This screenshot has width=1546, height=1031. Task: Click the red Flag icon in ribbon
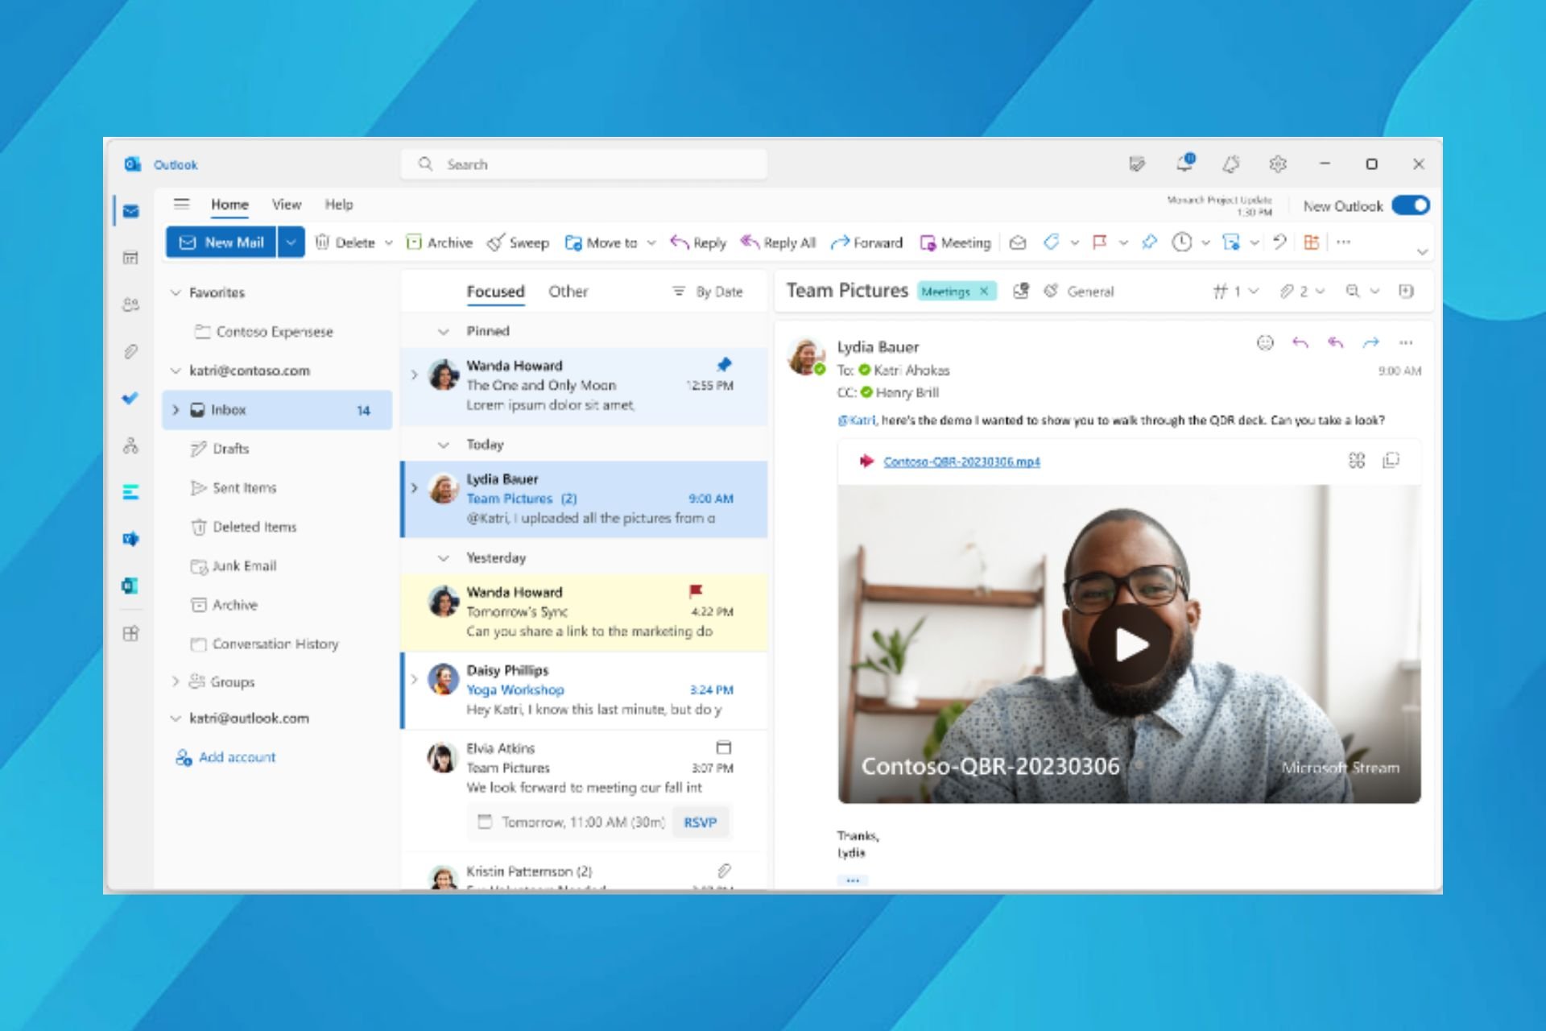1099,242
